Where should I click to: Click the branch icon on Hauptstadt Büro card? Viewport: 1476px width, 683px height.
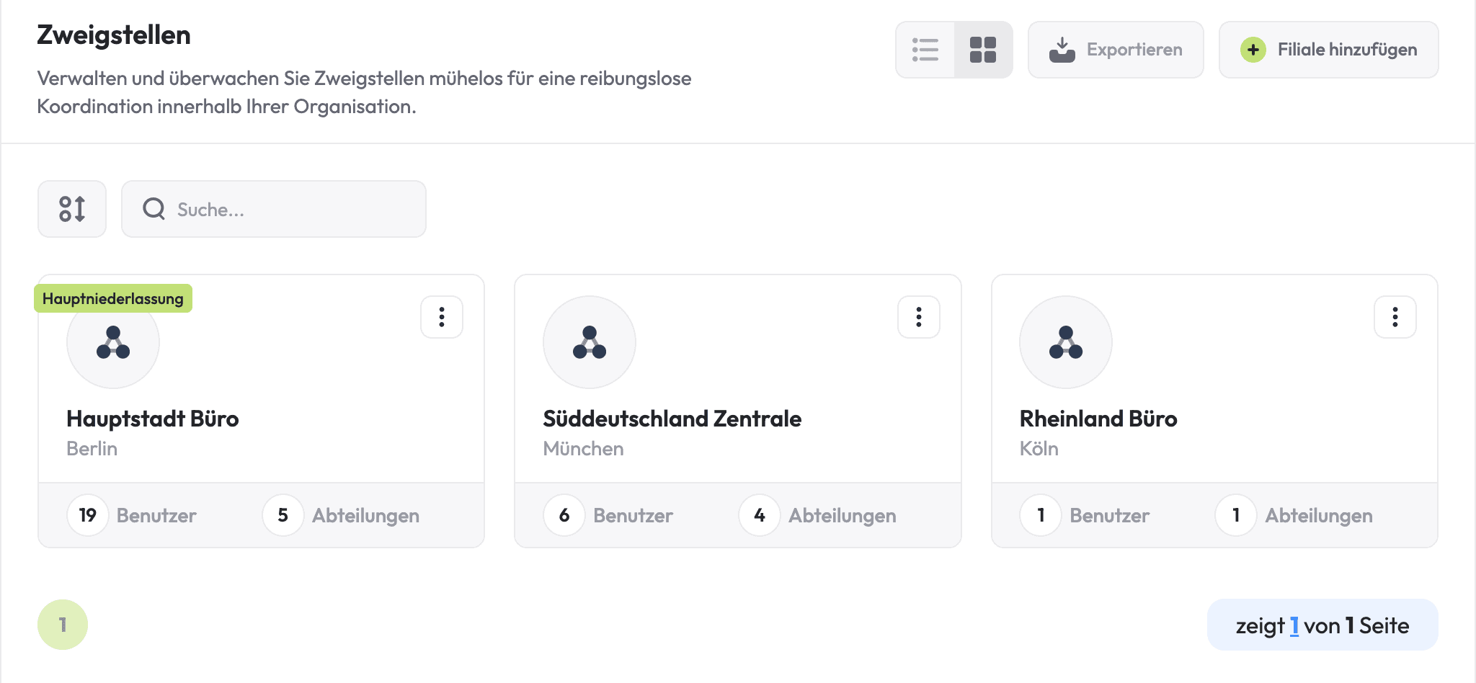pos(112,343)
